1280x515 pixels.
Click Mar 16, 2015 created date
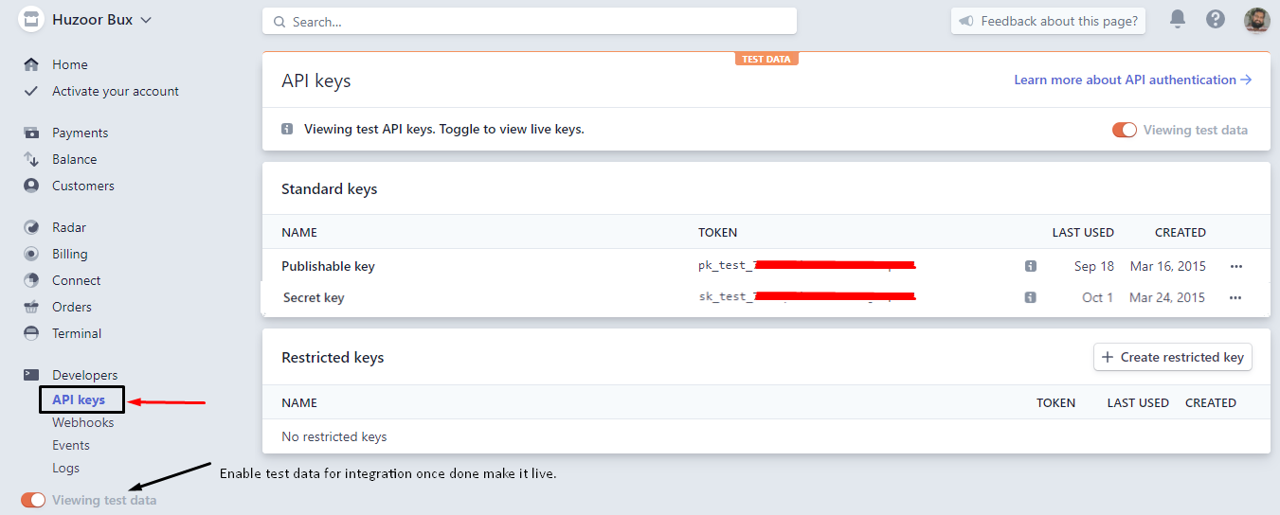1167,266
